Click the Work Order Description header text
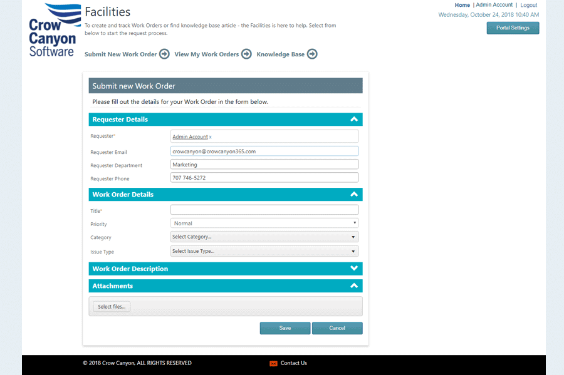Viewport: 564px width, 375px height. point(130,269)
